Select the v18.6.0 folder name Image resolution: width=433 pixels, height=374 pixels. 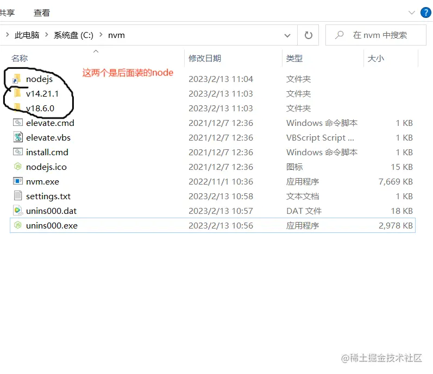coord(40,109)
